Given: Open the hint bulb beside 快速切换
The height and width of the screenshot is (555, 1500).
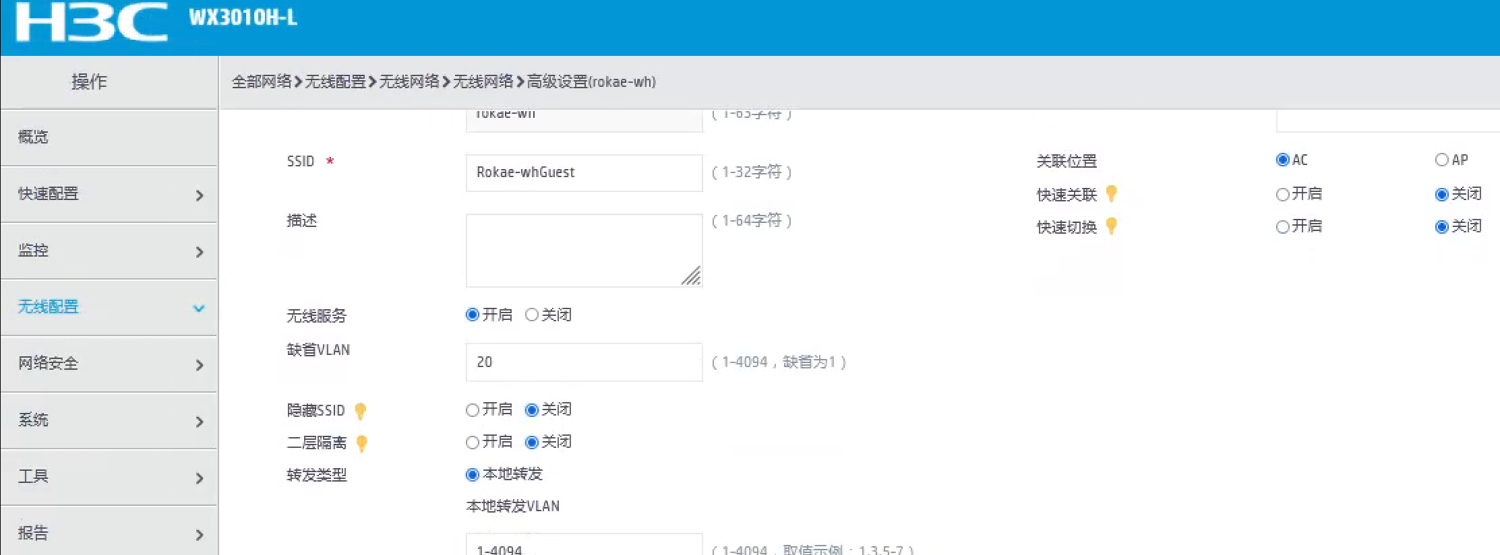Looking at the screenshot, I should [1112, 226].
